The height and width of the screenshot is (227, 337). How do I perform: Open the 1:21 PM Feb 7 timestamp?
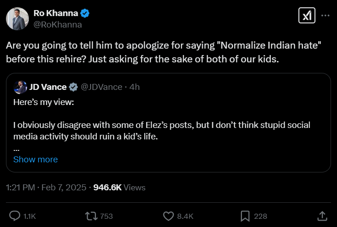click(45, 187)
